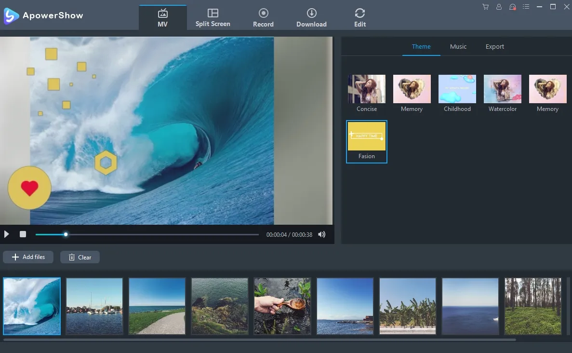The height and width of the screenshot is (353, 572).
Task: Open the shopping cart store
Action: coord(485,7)
